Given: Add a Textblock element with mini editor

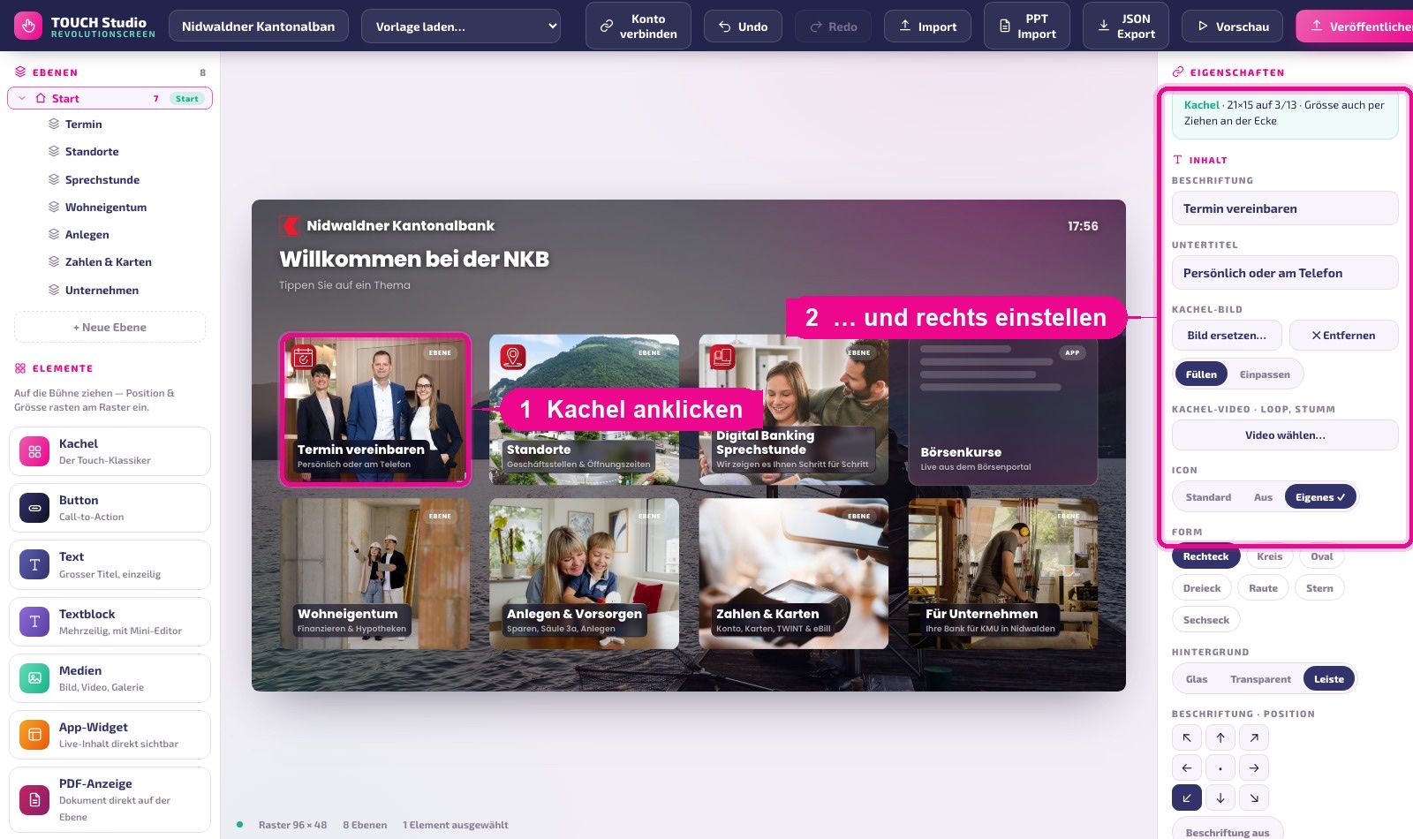Looking at the screenshot, I should (110, 622).
